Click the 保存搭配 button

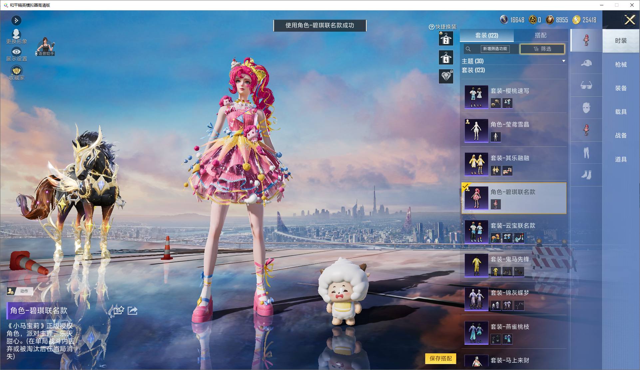pos(441,358)
